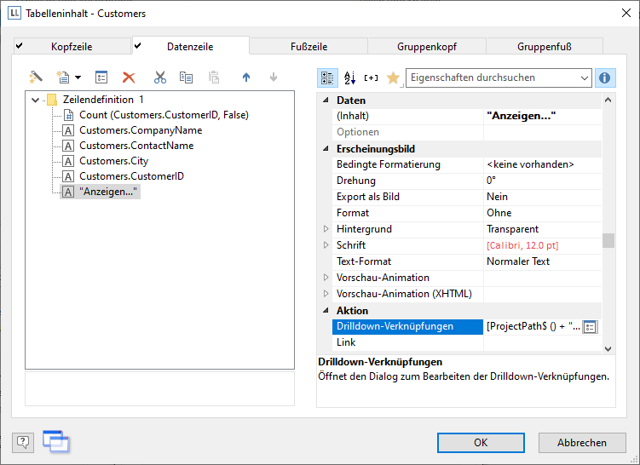Switch to the Fußzeile tab

(308, 47)
